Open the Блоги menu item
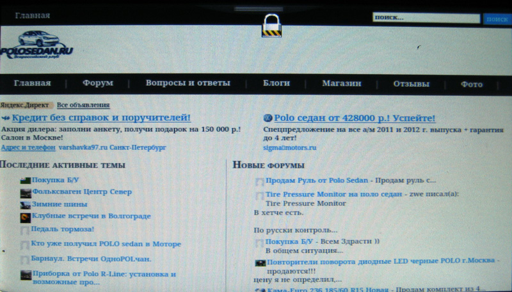The image size is (512, 292). coord(276,83)
